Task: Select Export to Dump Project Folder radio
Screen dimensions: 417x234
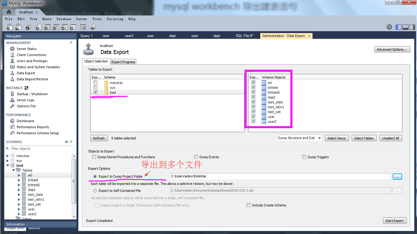Action: [x=95, y=176]
